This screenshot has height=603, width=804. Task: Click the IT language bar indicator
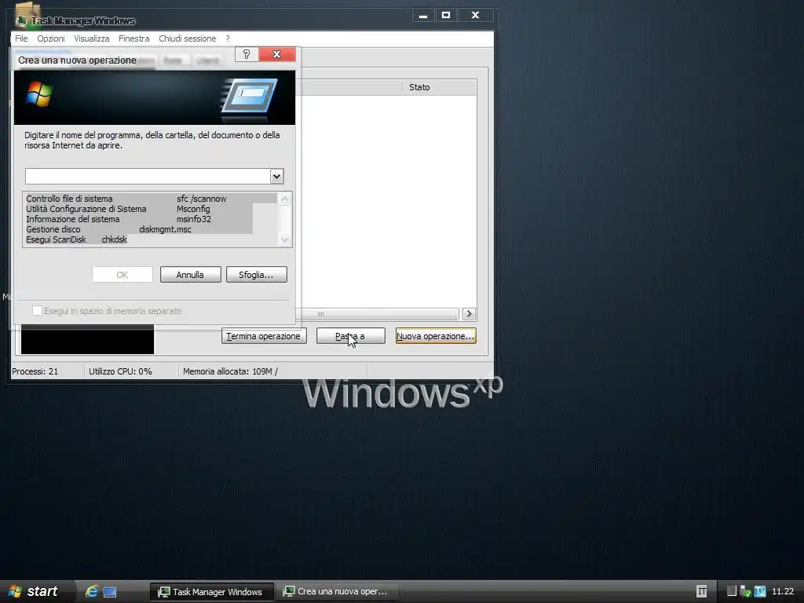click(701, 591)
